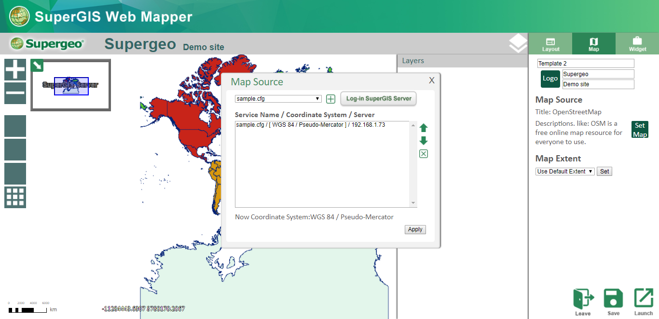Viewport: 659px width, 319px height.
Task: Switch to the Layout tab
Action: click(x=550, y=44)
